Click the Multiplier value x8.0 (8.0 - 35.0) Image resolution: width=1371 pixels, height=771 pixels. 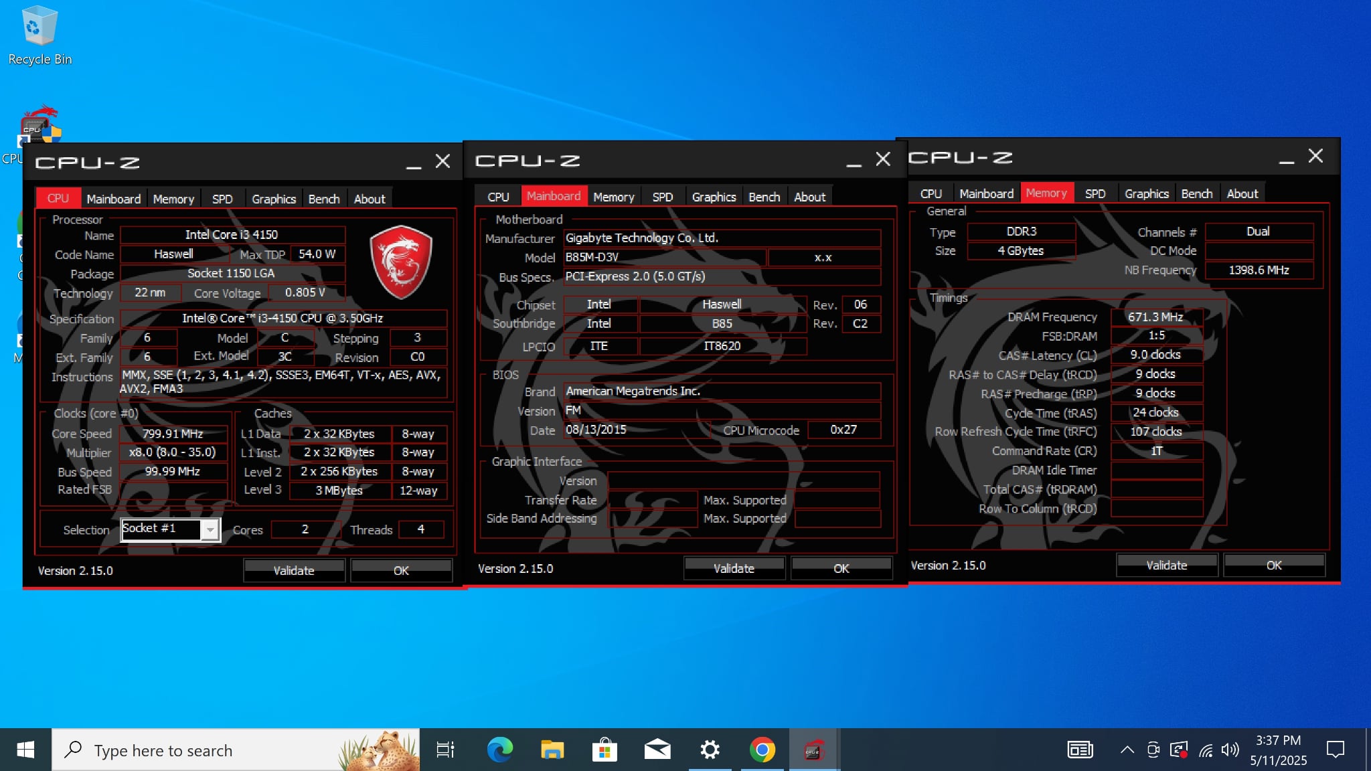coord(173,452)
